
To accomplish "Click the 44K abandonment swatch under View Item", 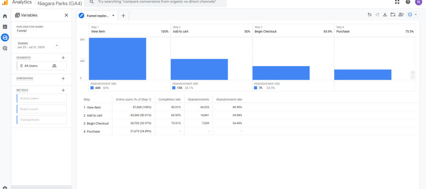I will point(92,88).
